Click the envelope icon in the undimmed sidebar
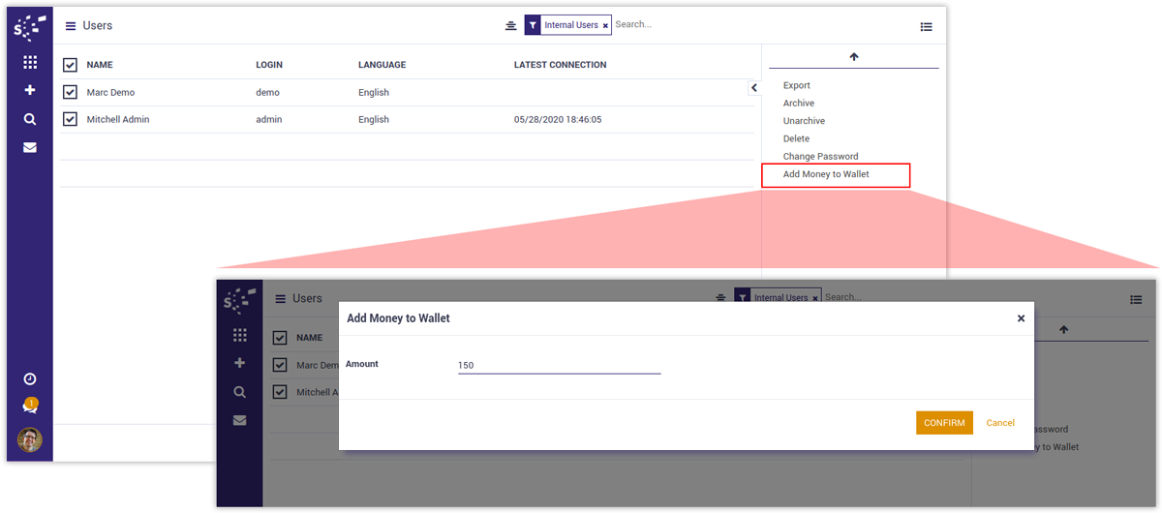 (x=30, y=148)
